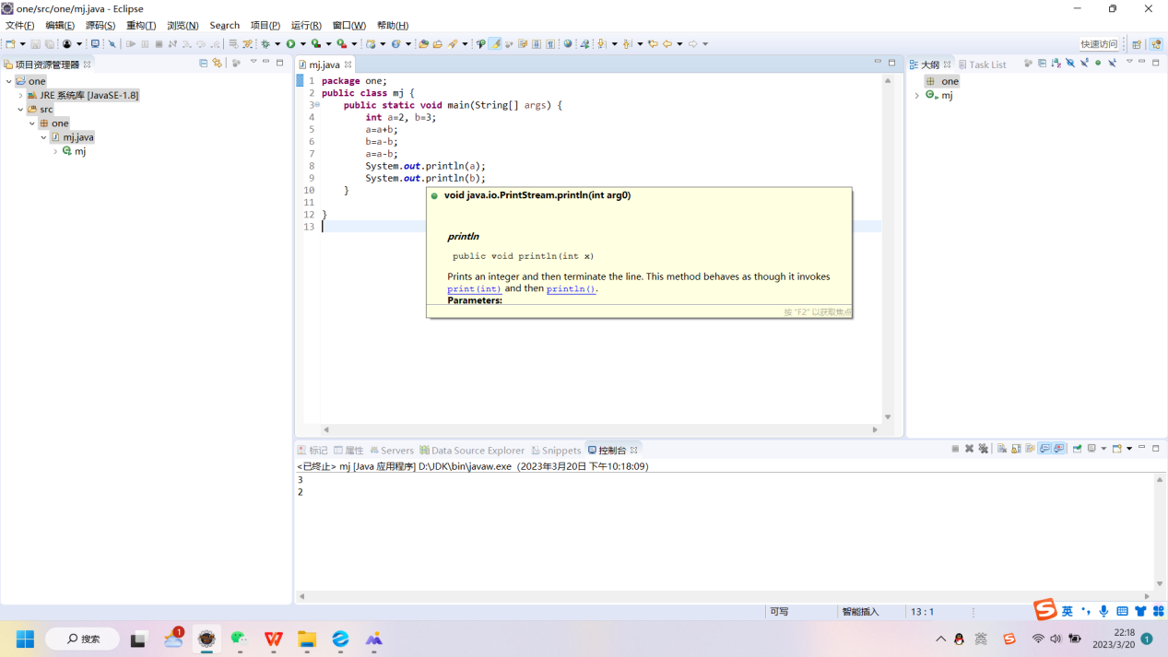Toggle Show Console on Standard Out change
Viewport: 1168px width, 657px height.
(x=1045, y=449)
